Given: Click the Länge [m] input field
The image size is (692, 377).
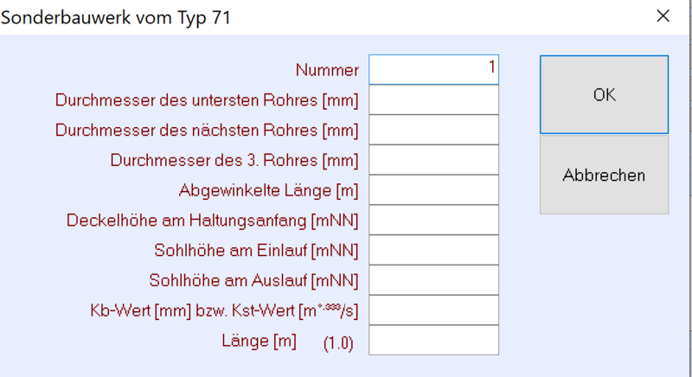Looking at the screenshot, I should 433,340.
